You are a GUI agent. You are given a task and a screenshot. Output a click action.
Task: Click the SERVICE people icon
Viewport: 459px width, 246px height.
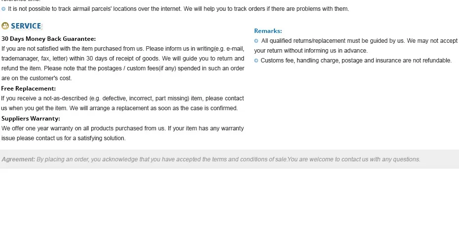(5, 26)
